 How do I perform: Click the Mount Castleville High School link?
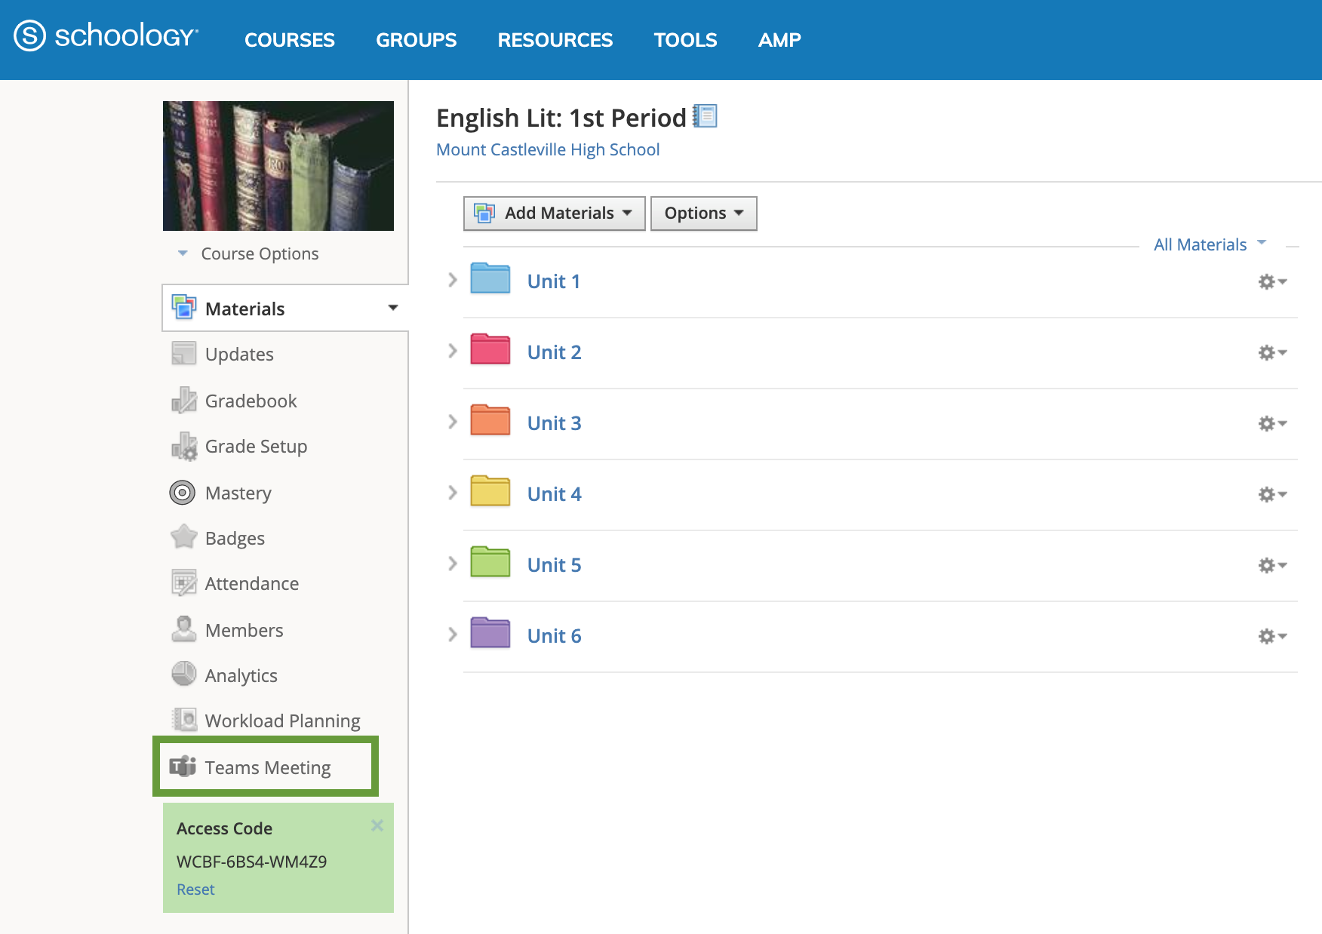tap(548, 149)
